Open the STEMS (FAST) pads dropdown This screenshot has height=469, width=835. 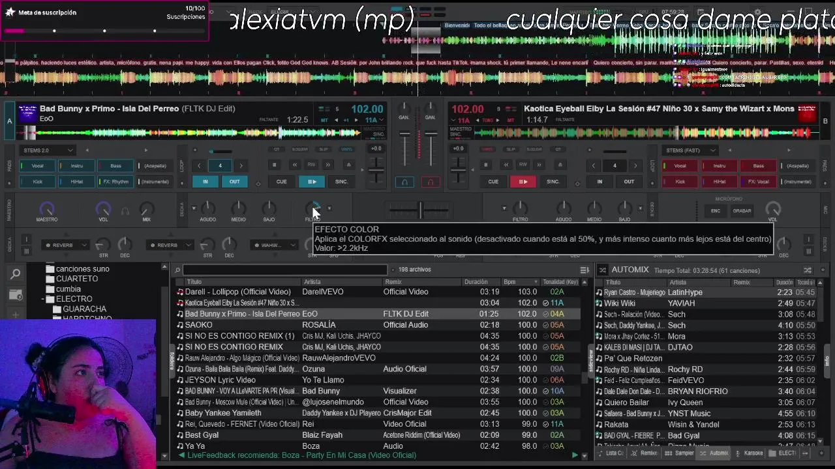(689, 150)
